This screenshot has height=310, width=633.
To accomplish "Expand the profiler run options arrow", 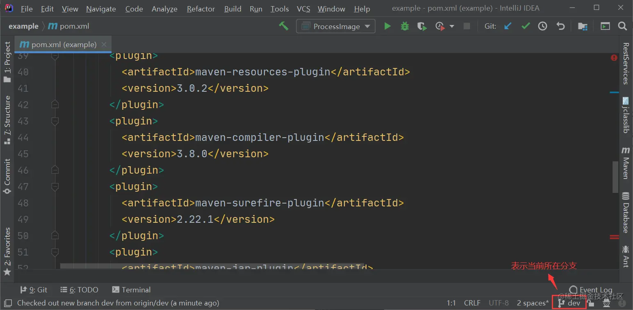I will click(x=452, y=26).
